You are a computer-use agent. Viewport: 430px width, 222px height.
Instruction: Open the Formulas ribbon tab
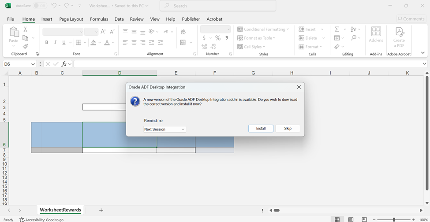coord(99,19)
